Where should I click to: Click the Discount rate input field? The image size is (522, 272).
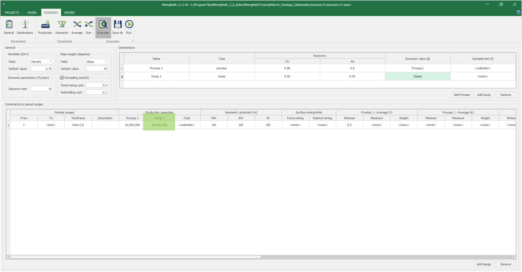point(41,89)
